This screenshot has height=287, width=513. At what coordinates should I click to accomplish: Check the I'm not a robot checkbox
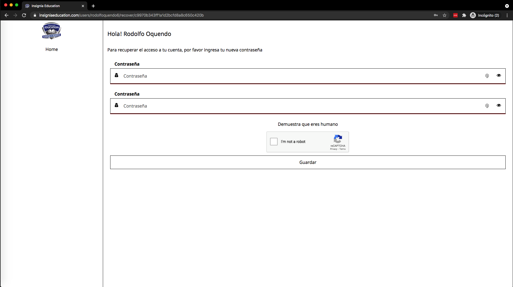click(274, 142)
